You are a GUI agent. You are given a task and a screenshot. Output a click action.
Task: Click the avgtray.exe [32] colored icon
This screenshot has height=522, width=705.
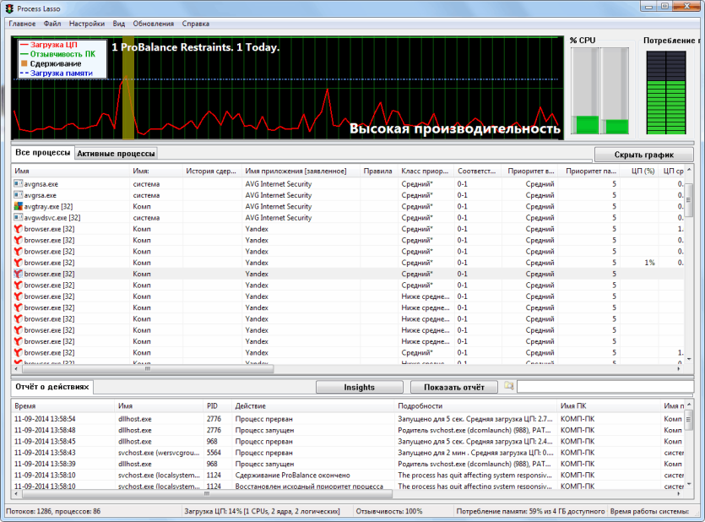(x=18, y=206)
